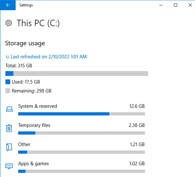Open Apps & games storage category
Viewport: 195px width, 177px height.
click(75, 167)
